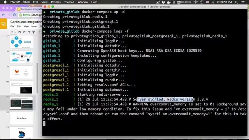Select slide 7 thumbnail

tap(21, 42)
